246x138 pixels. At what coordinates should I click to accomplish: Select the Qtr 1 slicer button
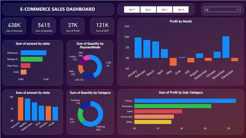pos(132,10)
